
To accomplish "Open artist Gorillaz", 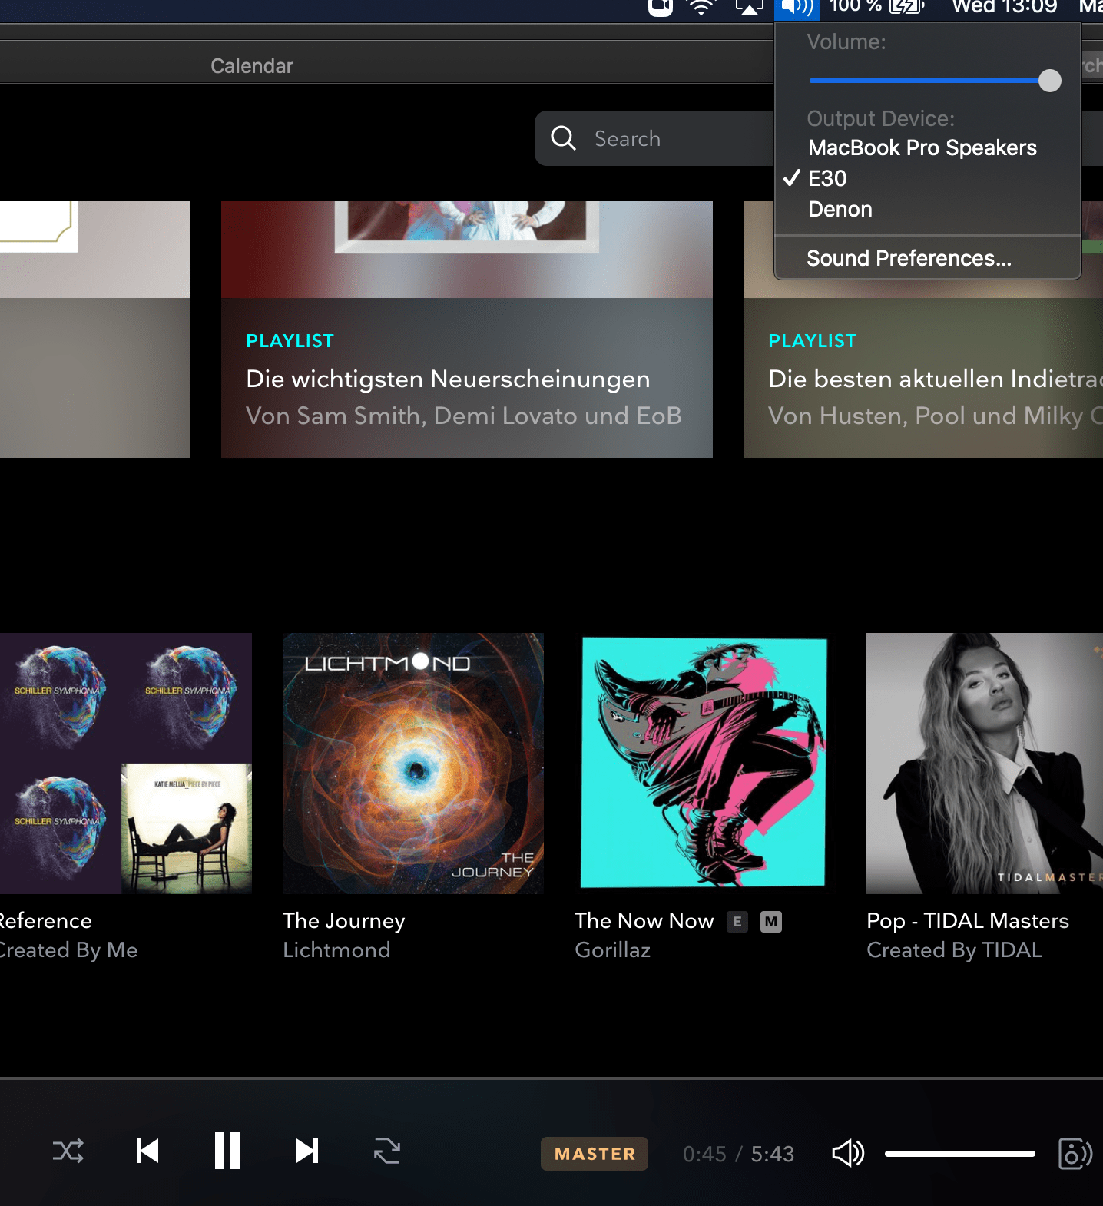I will (x=612, y=950).
